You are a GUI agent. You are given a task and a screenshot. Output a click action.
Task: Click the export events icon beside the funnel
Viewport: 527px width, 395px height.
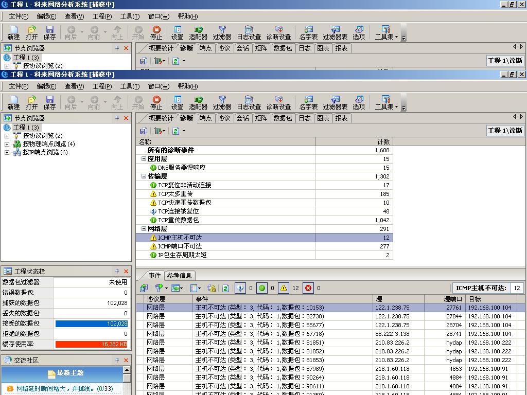[x=176, y=288]
